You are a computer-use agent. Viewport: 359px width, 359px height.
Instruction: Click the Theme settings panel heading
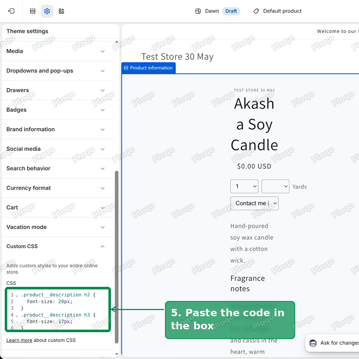(27, 31)
